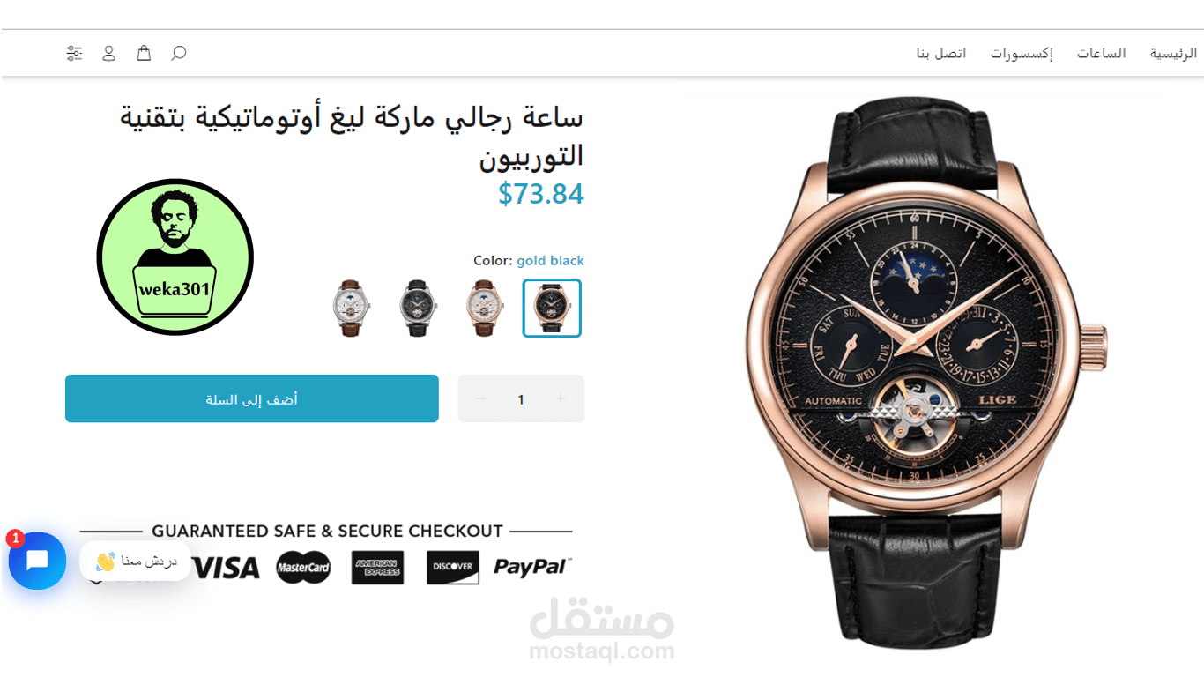Open the الساعات menu item

tap(1101, 54)
